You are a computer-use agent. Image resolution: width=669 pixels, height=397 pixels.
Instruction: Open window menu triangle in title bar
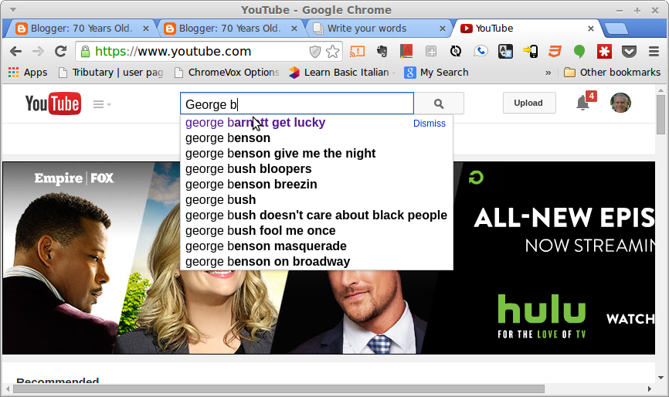point(13,9)
